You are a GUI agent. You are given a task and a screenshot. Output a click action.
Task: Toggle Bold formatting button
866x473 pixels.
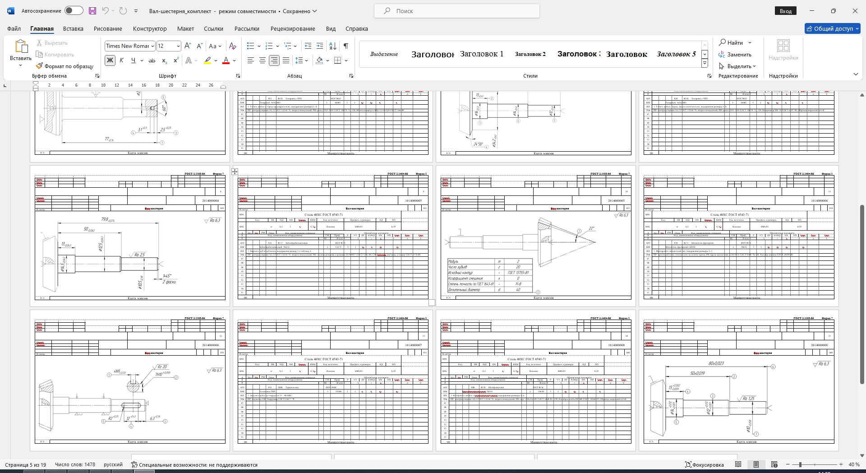click(110, 60)
